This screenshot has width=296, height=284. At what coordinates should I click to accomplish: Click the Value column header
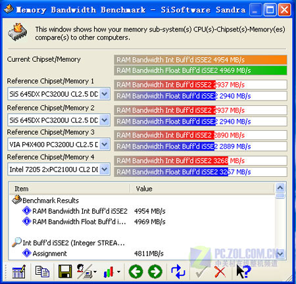point(202,189)
